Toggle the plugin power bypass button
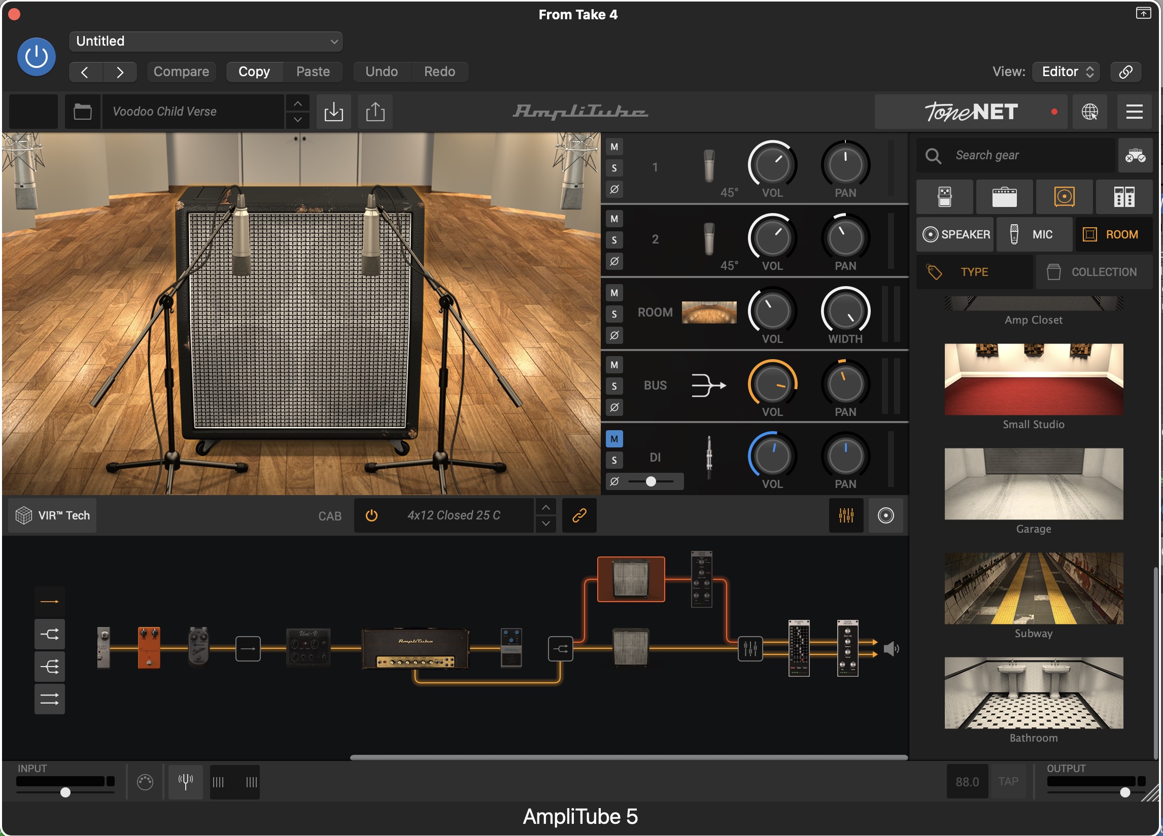This screenshot has height=836, width=1163. 37,56
